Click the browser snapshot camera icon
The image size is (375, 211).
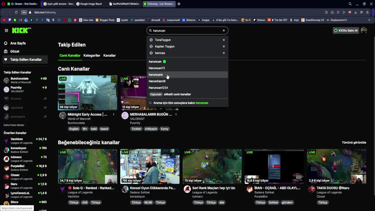[x=332, y=12]
